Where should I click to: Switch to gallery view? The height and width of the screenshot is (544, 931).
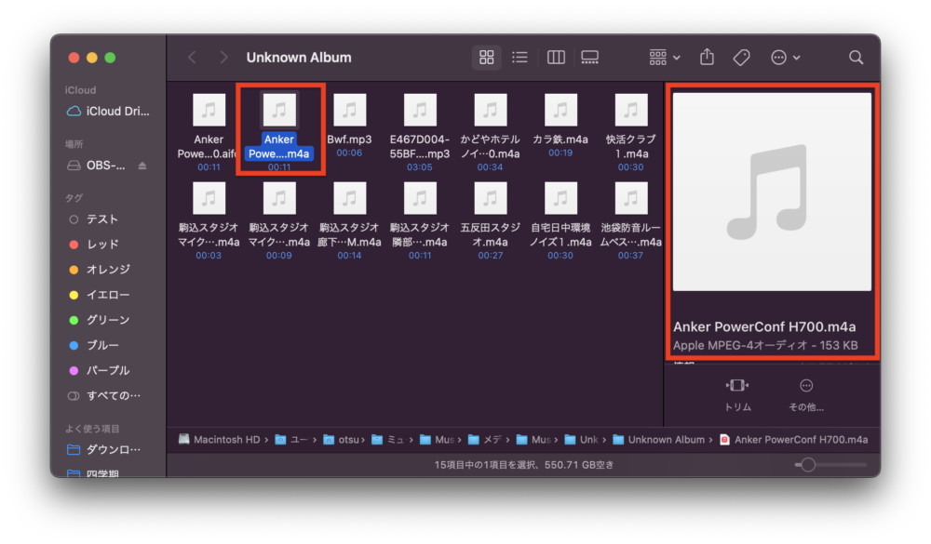pyautogui.click(x=589, y=58)
